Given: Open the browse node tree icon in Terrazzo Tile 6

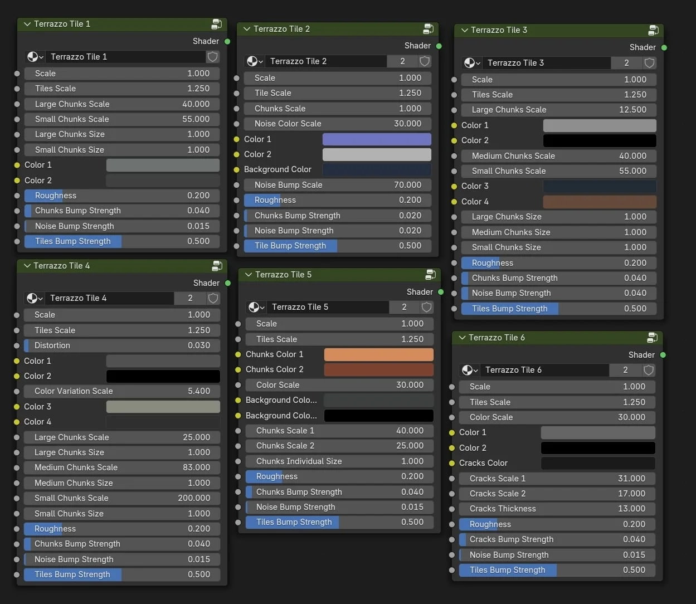Looking at the screenshot, I should pyautogui.click(x=469, y=370).
